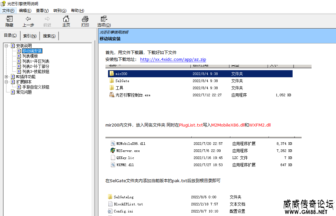Open the 文件(F) menu
The image size is (336, 216).
[8, 11]
